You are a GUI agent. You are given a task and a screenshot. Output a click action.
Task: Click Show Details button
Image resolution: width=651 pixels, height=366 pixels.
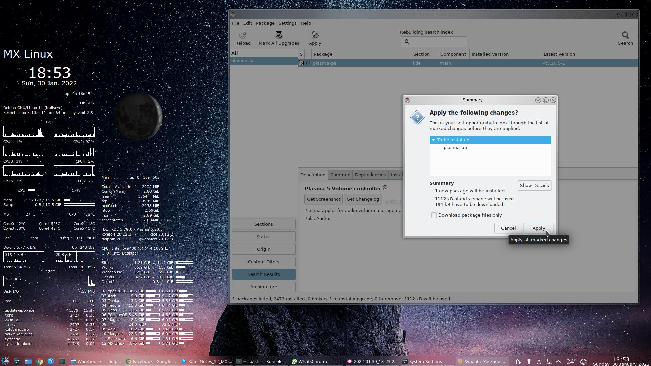(534, 185)
